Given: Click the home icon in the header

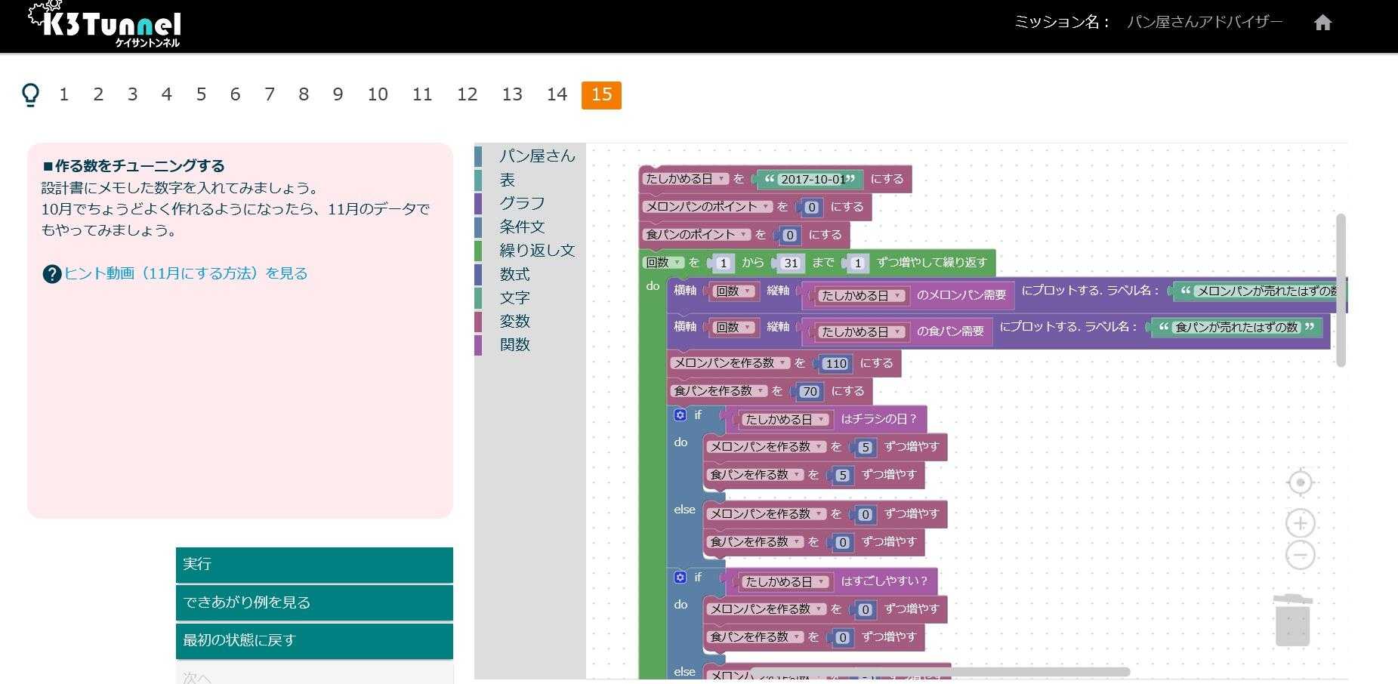Looking at the screenshot, I should coord(1322,23).
